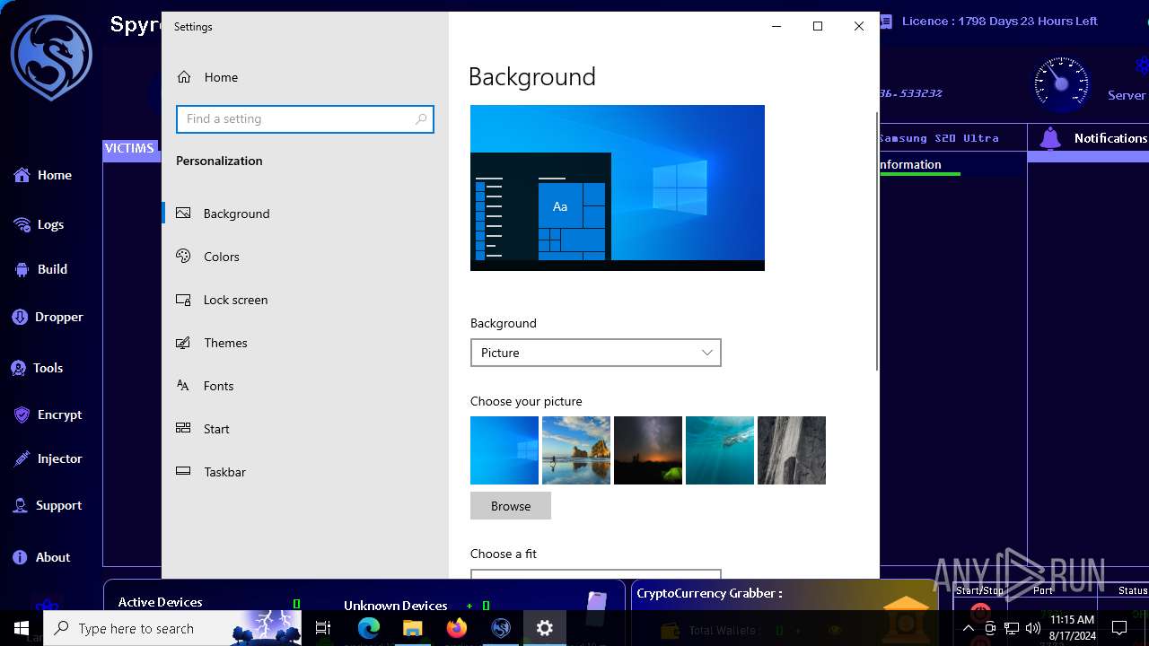The image size is (1149, 646).
Task: Click the CryptoCurrency Grabber label
Action: coord(709,593)
